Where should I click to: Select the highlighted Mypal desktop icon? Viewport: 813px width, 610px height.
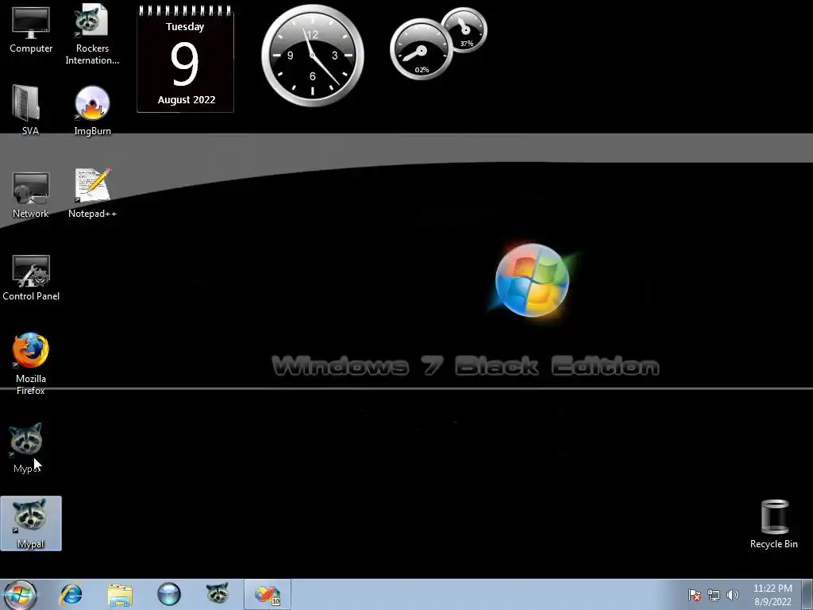(31, 523)
